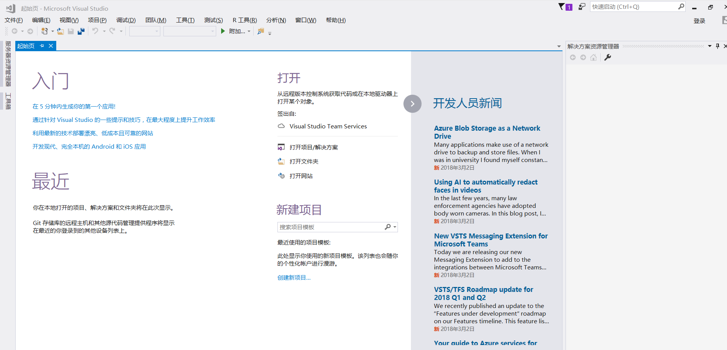Open the 帮助(H) menu

pos(336,20)
